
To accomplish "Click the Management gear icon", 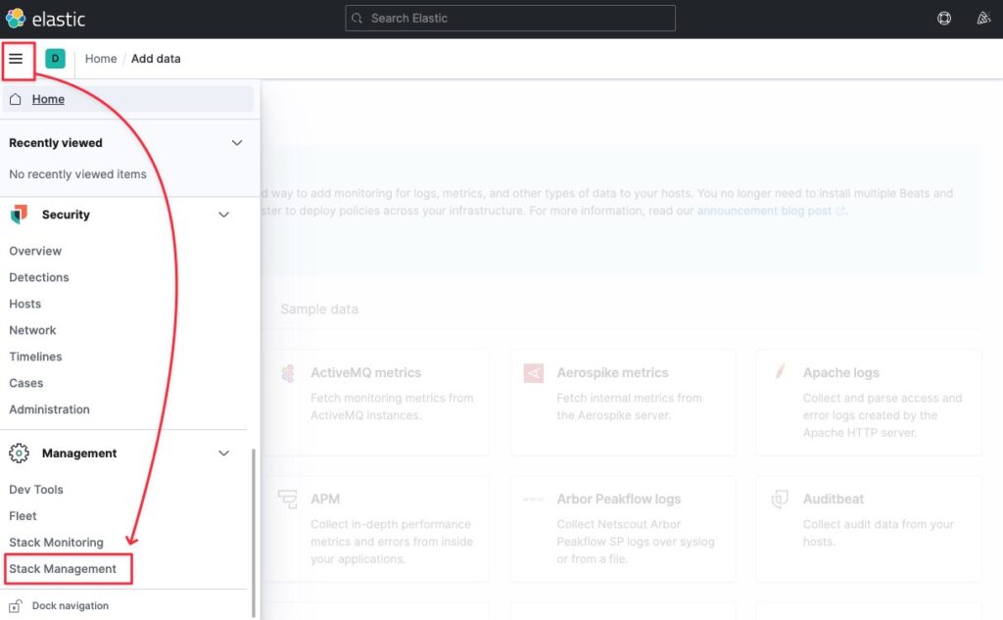I will [20, 453].
